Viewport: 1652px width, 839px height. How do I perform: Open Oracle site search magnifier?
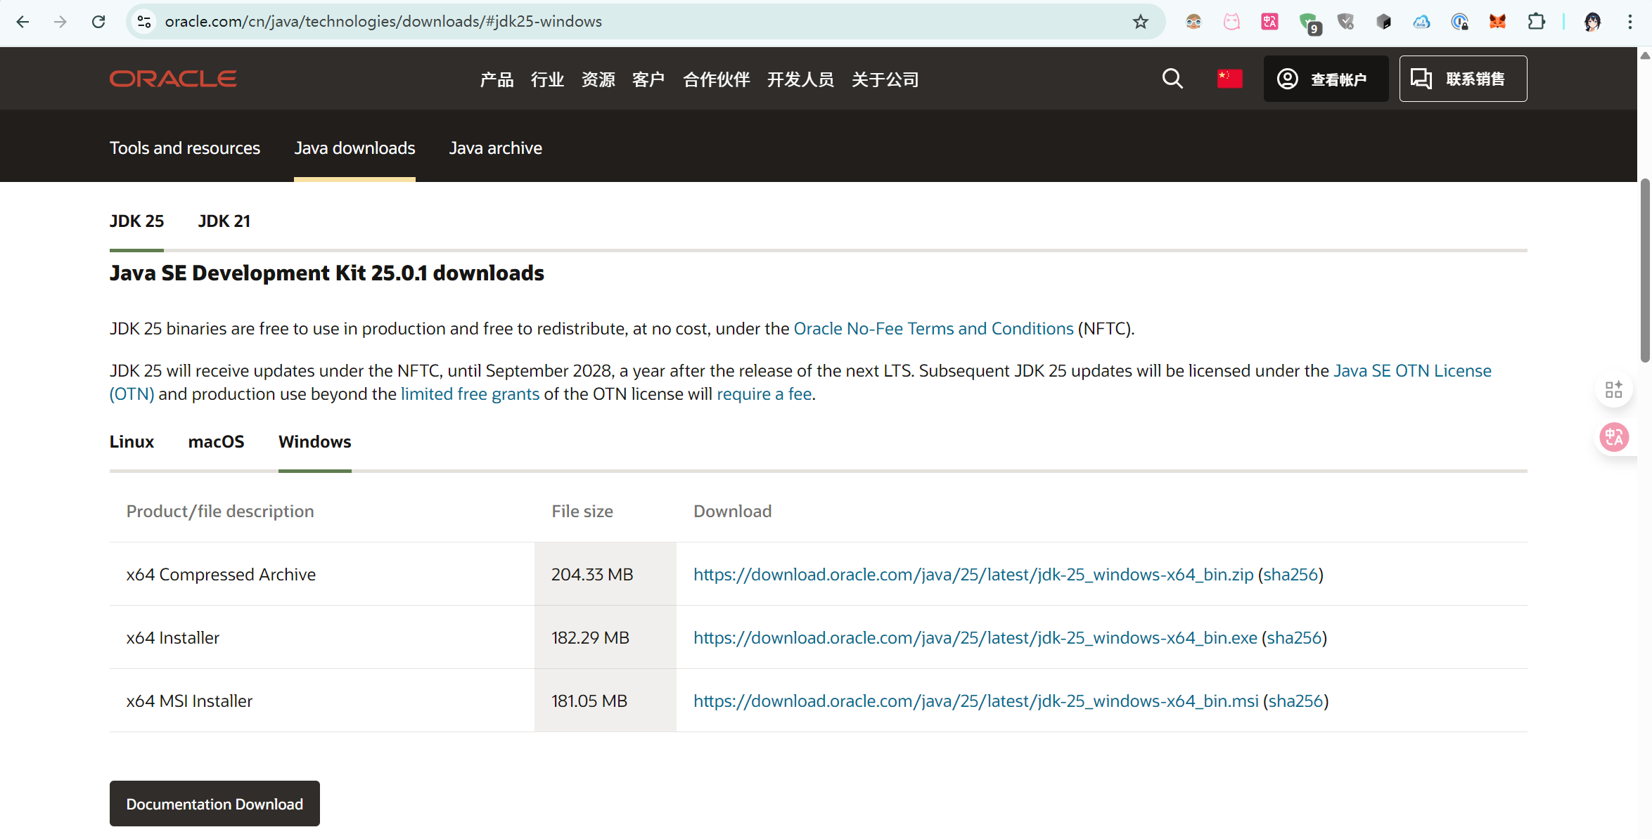coord(1172,79)
